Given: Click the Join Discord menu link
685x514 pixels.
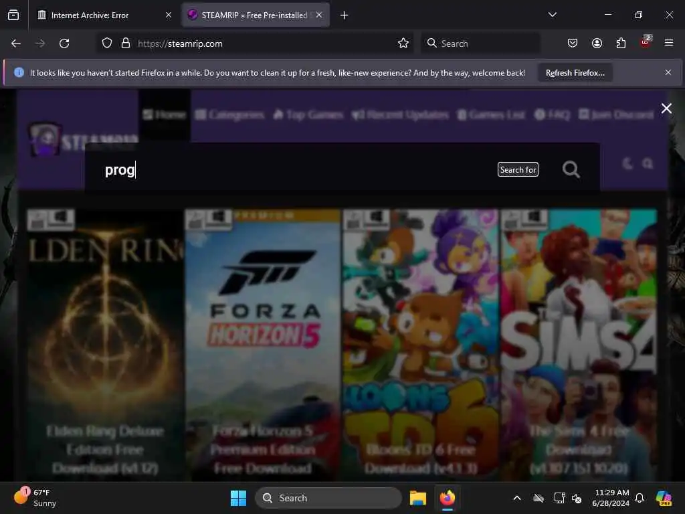Looking at the screenshot, I should point(616,114).
